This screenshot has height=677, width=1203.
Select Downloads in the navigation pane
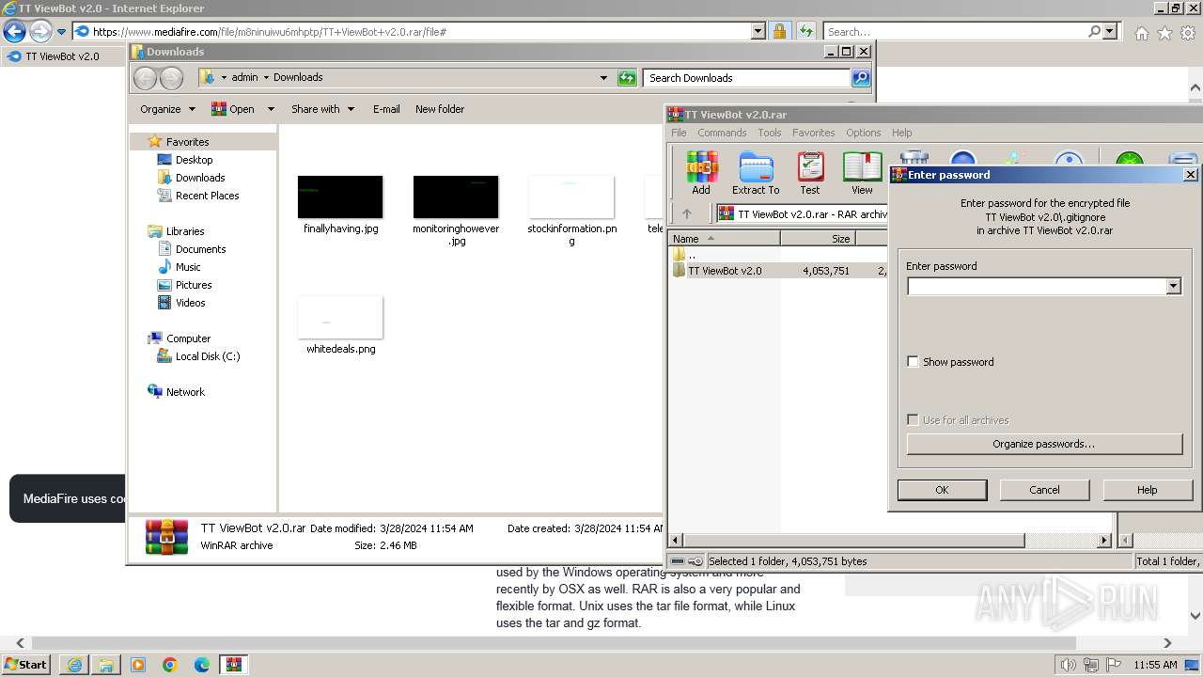tap(200, 178)
